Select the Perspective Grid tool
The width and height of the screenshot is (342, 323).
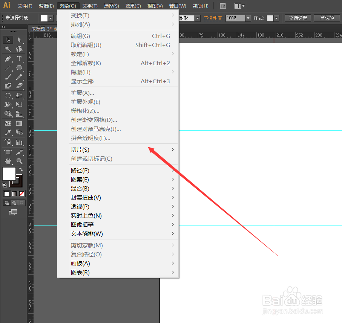19,114
